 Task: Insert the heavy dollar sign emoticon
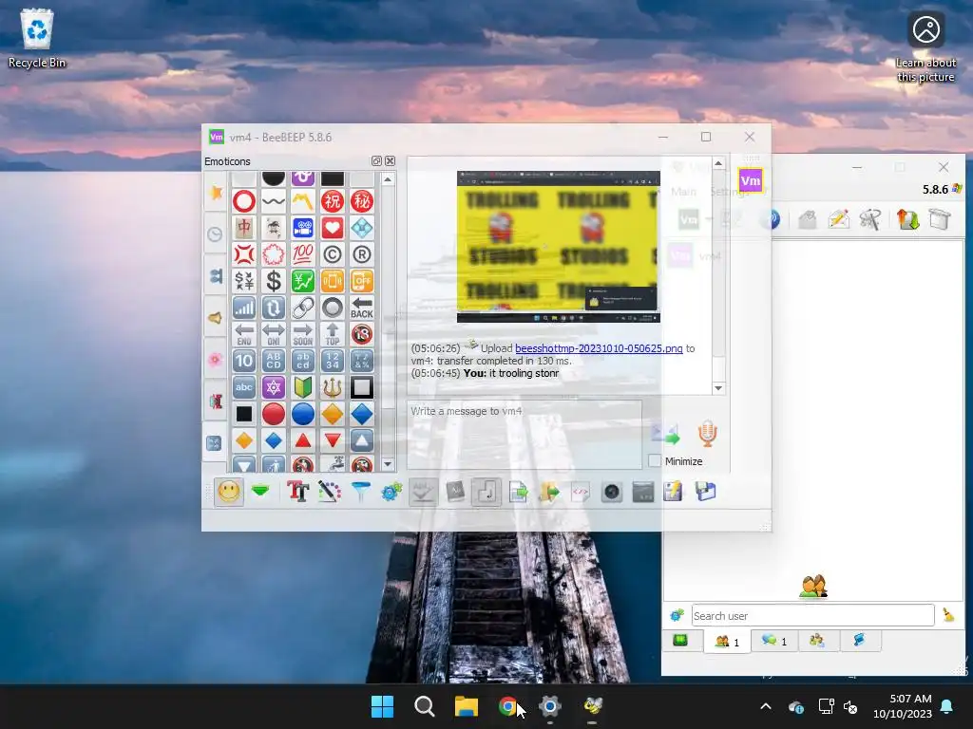coord(273,281)
